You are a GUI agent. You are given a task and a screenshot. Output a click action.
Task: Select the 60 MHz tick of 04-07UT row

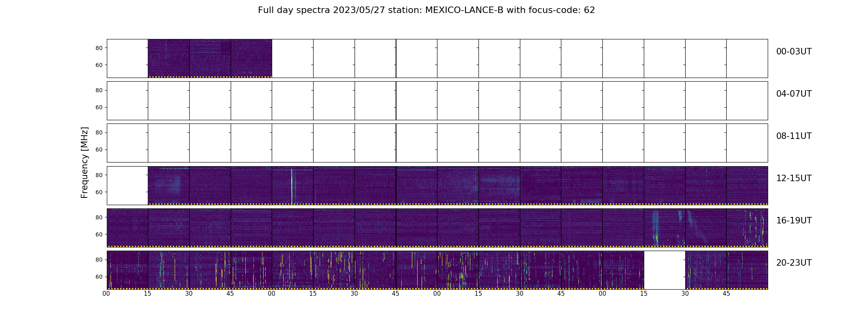[99, 107]
